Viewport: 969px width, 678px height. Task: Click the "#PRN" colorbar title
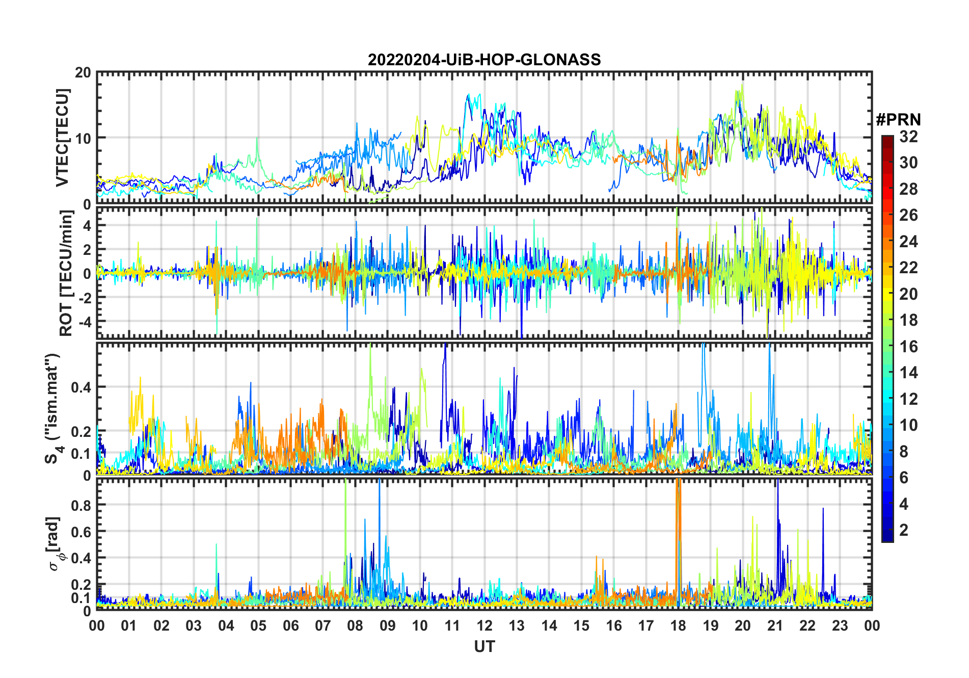pyautogui.click(x=898, y=120)
